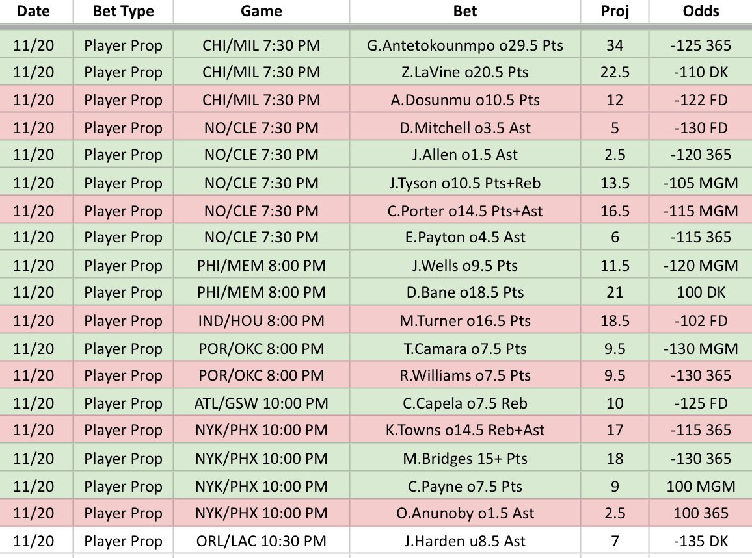Select the Z.LaVine o20.5 Pts bet cell
This screenshot has width=752, height=558.
464,72
